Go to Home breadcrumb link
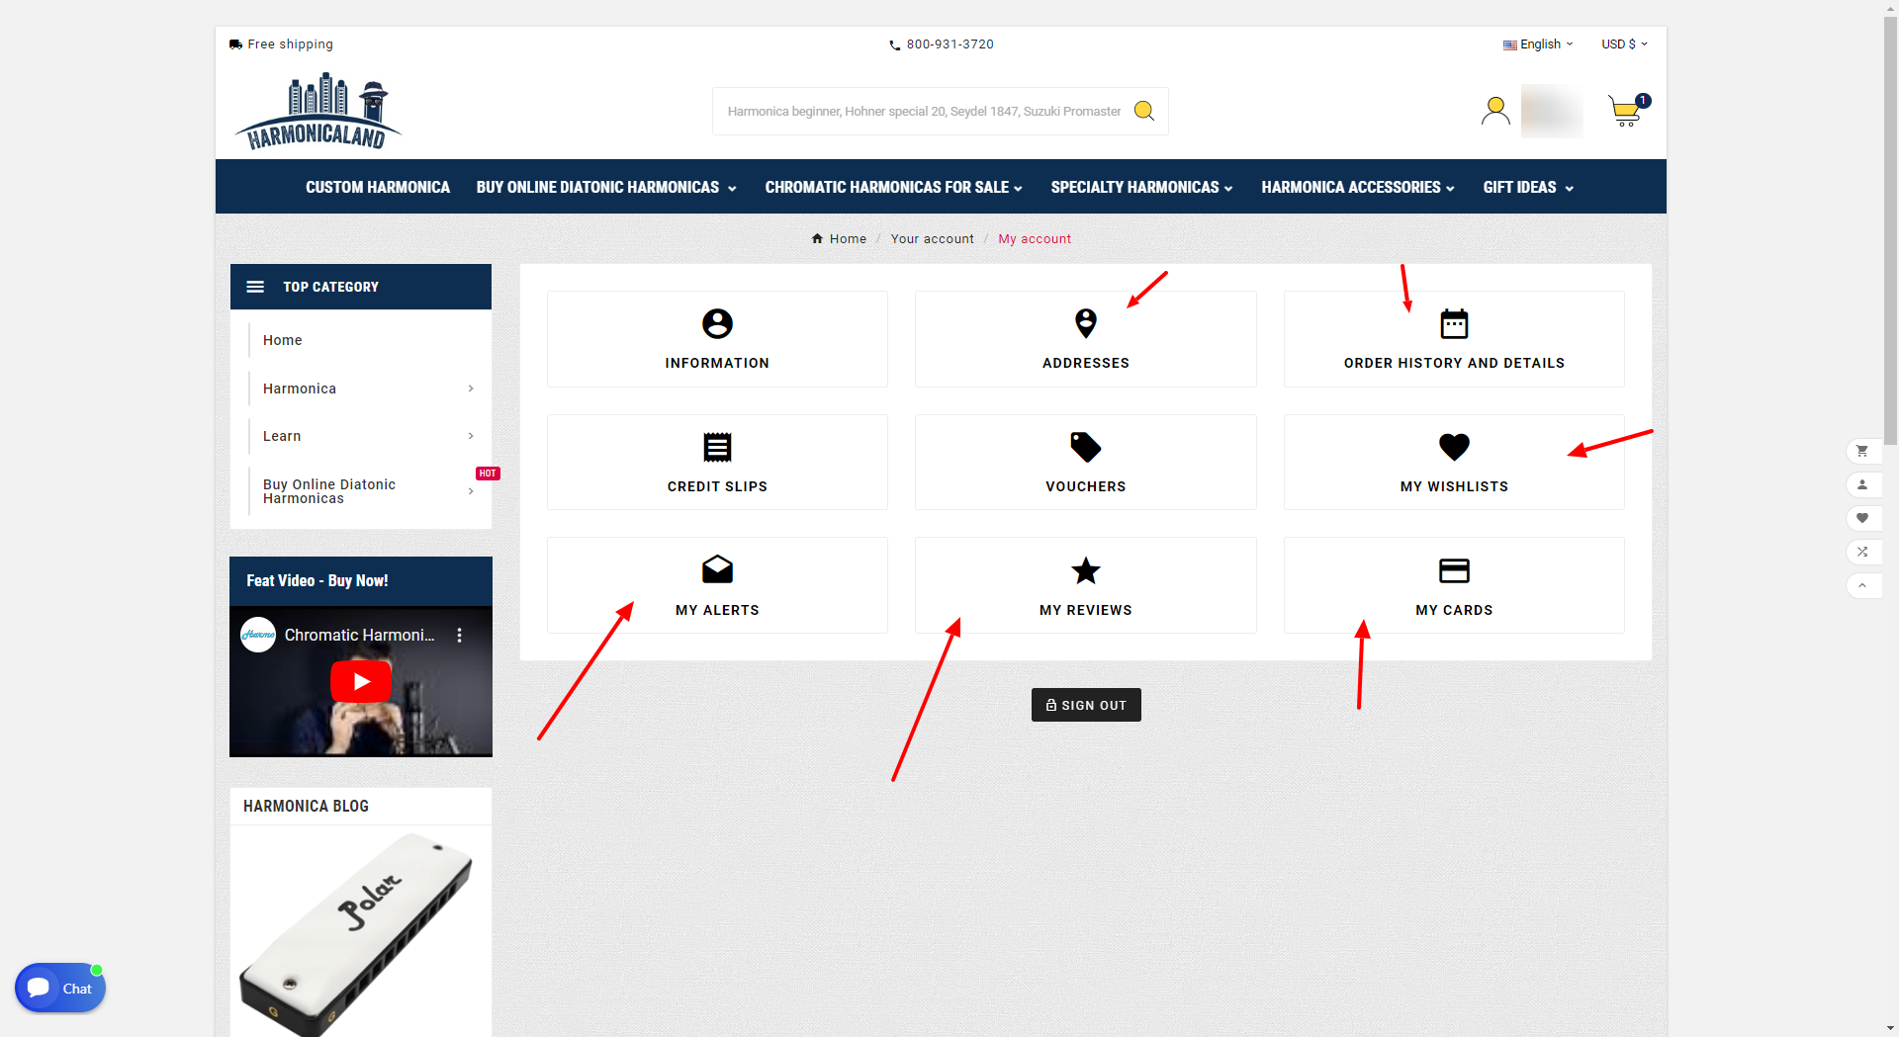Viewport: 1899px width, 1037px height. (839, 239)
